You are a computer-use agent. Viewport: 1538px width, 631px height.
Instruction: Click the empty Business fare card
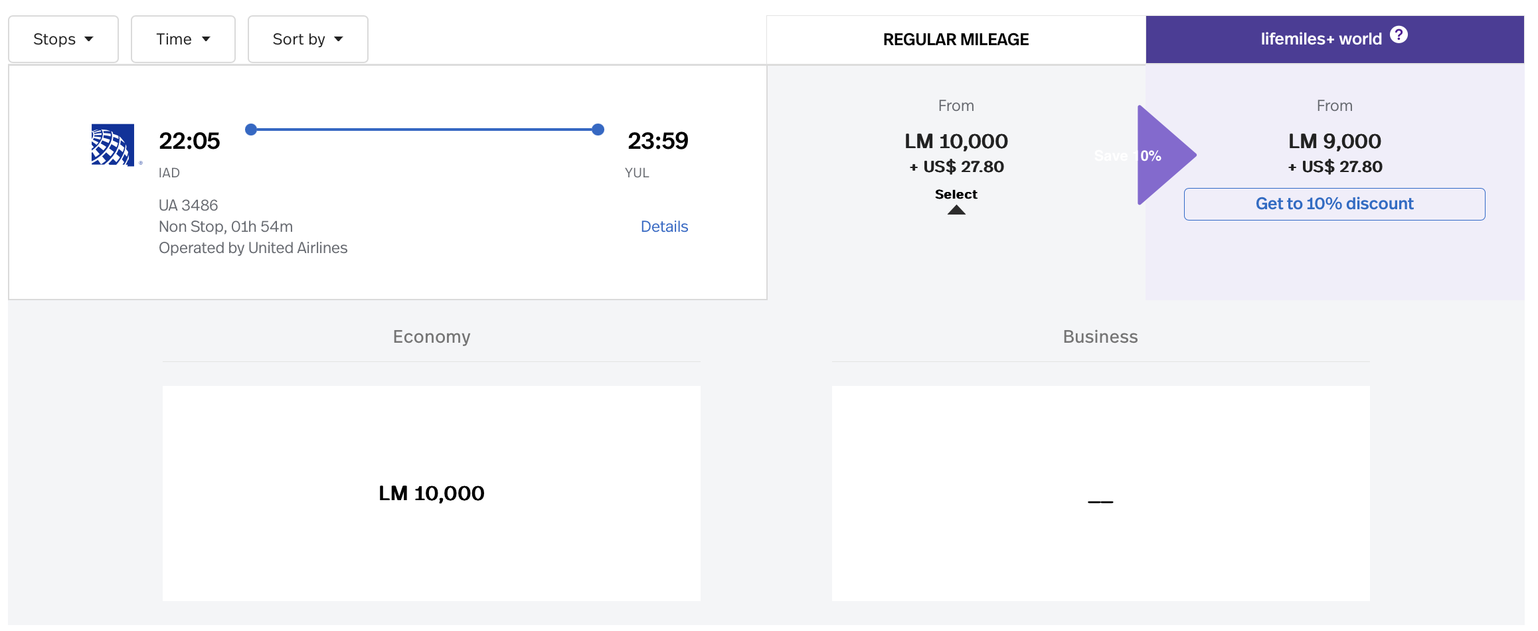1100,494
